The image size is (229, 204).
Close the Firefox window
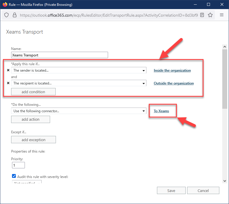pos(222,4)
